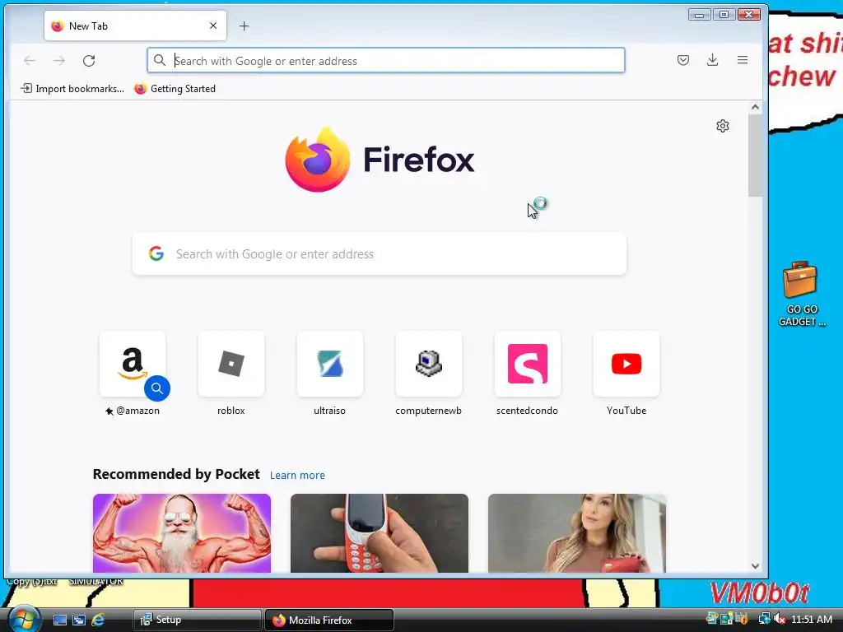
Task: Switch to Setup taskbar button
Action: [198, 620]
